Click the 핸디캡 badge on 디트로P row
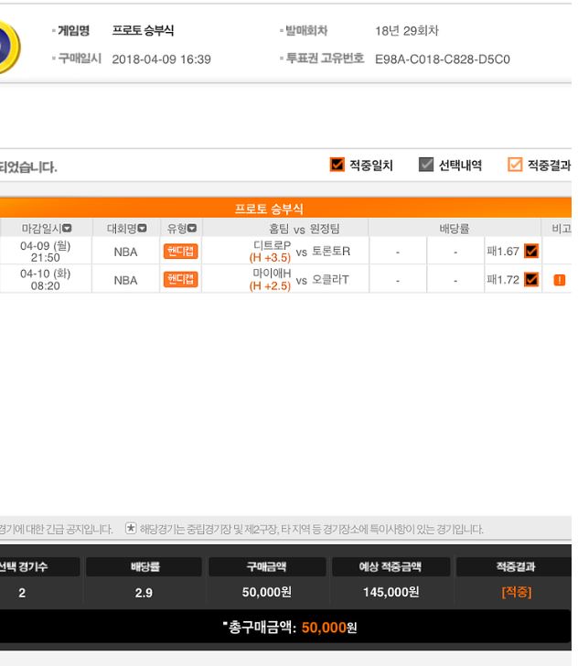Viewport: 578px width, 666px height. point(180,252)
